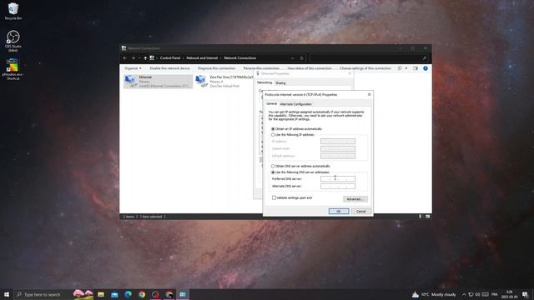Open the Organize dropdown menu
534x300 pixels.
coord(133,68)
